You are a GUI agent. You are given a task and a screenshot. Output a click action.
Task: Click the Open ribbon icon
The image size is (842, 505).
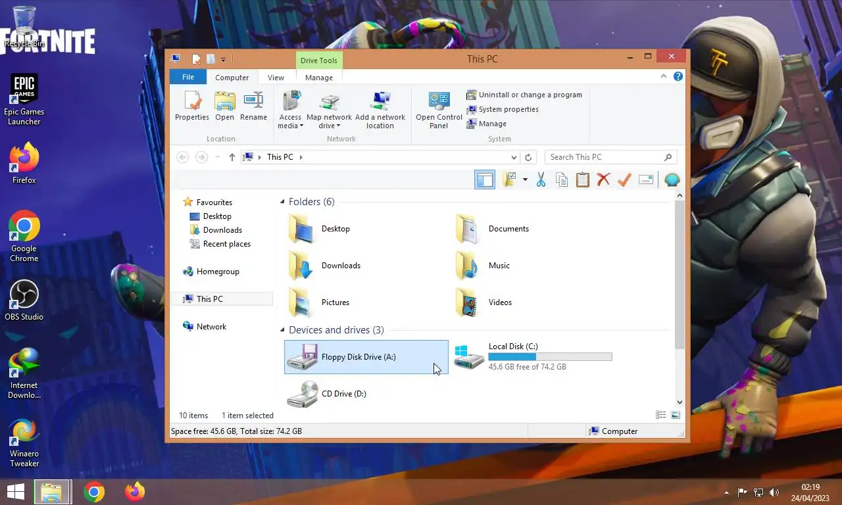(224, 107)
